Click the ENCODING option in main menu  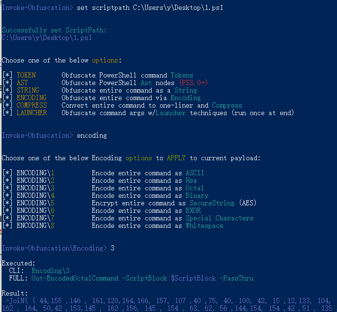[31, 98]
